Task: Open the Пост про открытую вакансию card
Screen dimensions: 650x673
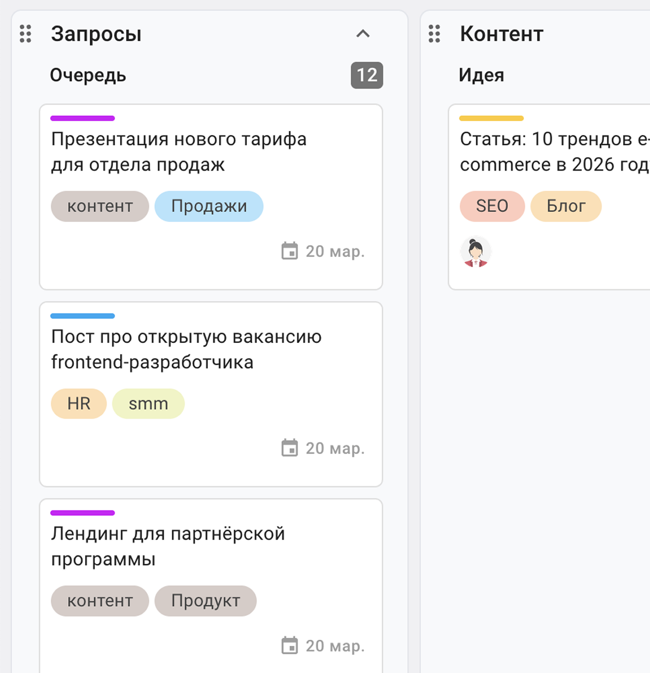Action: (186, 349)
